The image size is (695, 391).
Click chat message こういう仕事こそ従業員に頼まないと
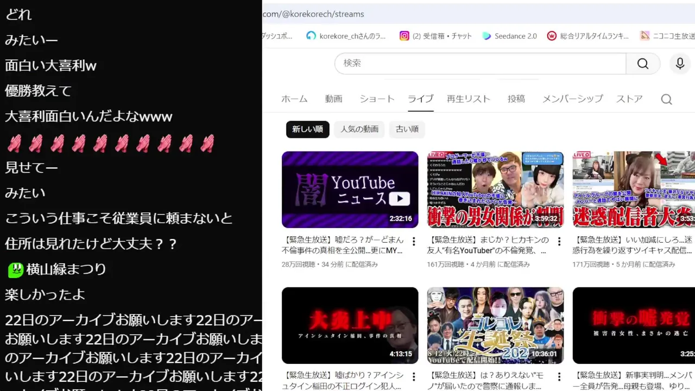(x=118, y=218)
